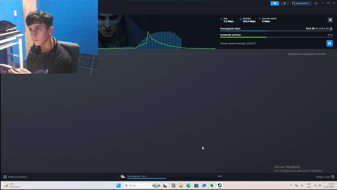337x190 pixels.
Task: Click the 55,0 GB DE 126,6 GB value
Action: (317, 28)
